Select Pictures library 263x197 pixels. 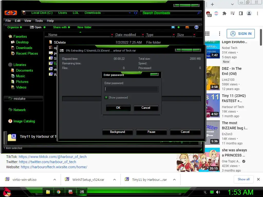pos(22,82)
